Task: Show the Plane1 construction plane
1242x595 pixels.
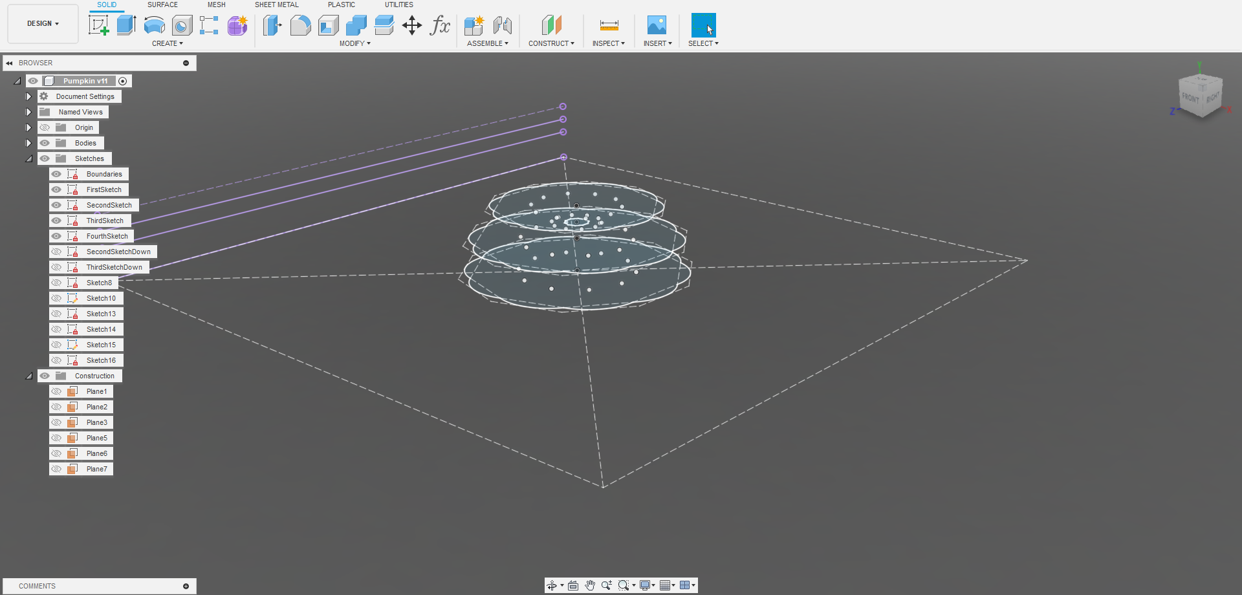Action: (x=57, y=391)
